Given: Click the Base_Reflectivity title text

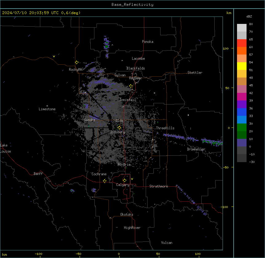Looking at the screenshot, I should [x=132, y=5].
